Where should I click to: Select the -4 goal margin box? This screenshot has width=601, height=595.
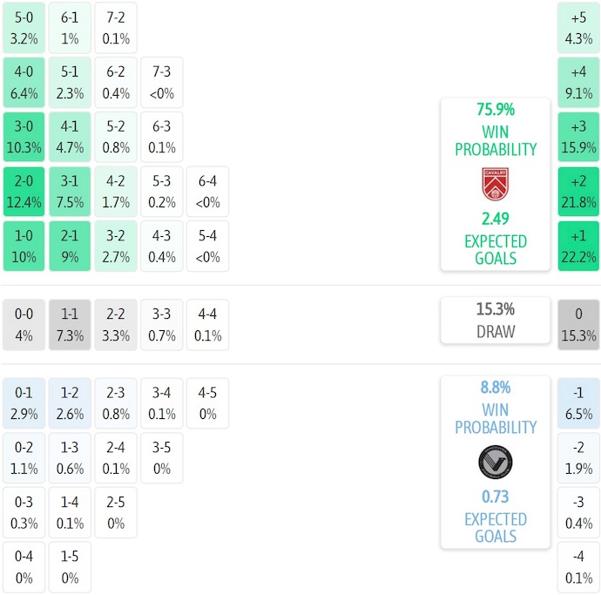(578, 567)
